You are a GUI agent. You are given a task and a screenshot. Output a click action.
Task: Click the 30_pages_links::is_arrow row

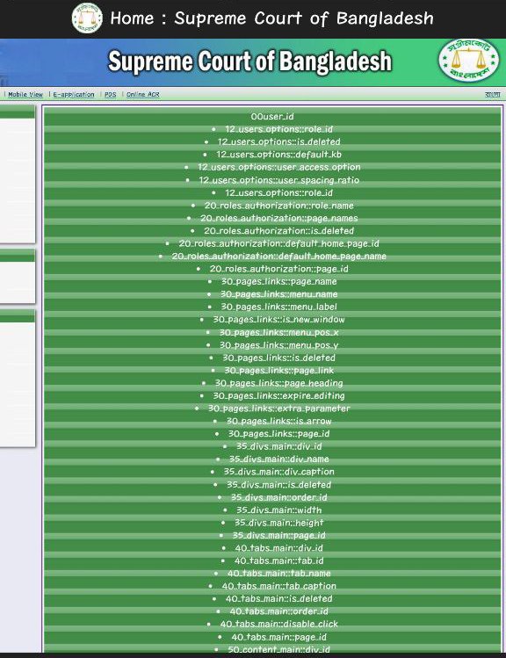[279, 421]
